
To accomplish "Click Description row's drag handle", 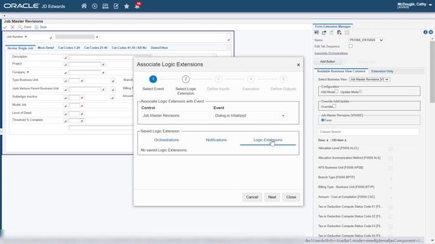I will [65, 58].
